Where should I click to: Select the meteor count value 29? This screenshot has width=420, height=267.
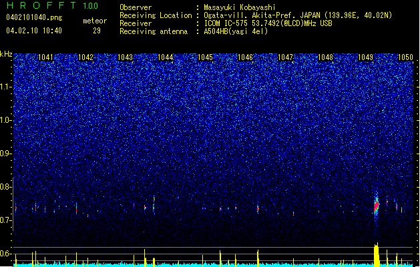[97, 31]
